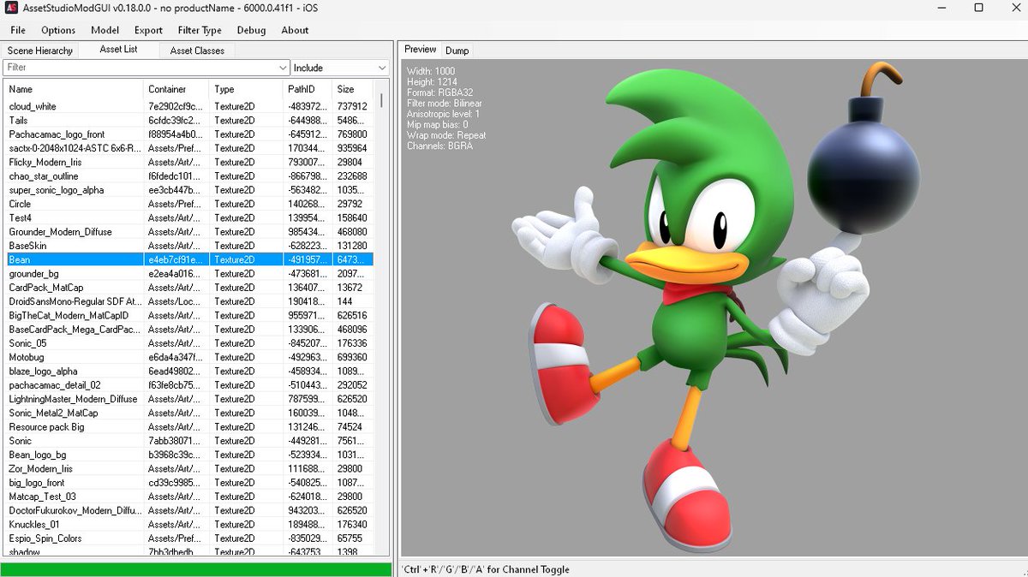The width and height of the screenshot is (1028, 577).
Task: Select the Circle asset row
Action: (x=188, y=204)
